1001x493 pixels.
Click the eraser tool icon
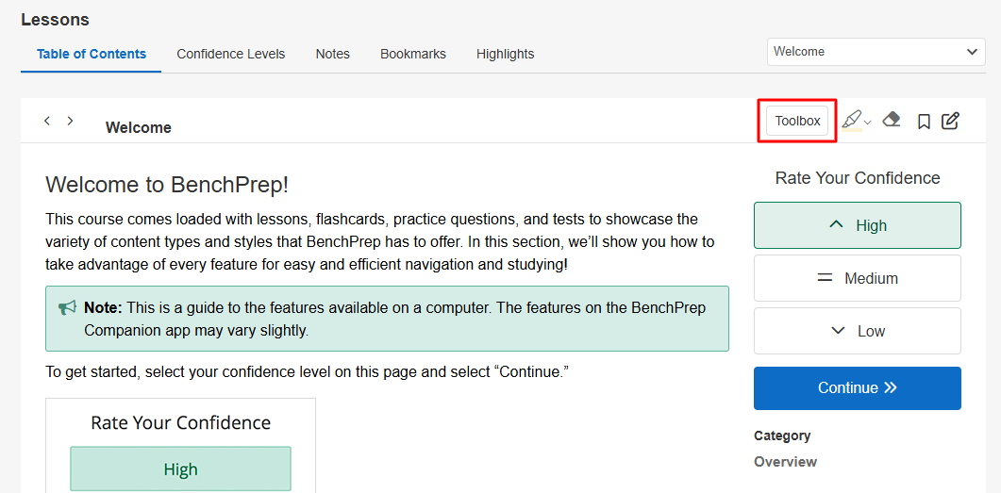coord(892,120)
